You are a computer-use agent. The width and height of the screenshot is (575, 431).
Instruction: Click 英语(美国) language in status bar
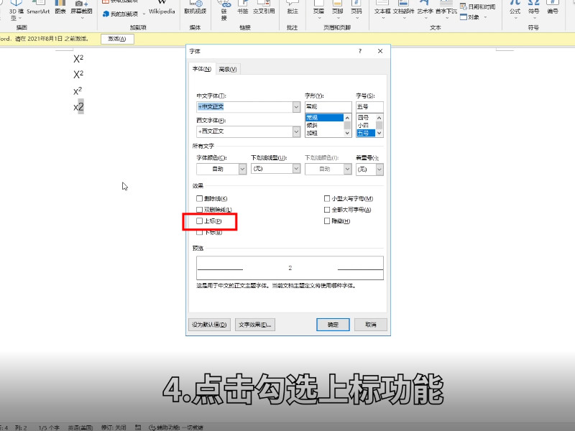pos(80,427)
